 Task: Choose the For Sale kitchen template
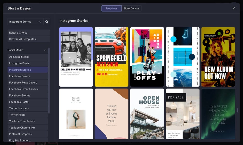[183, 114]
